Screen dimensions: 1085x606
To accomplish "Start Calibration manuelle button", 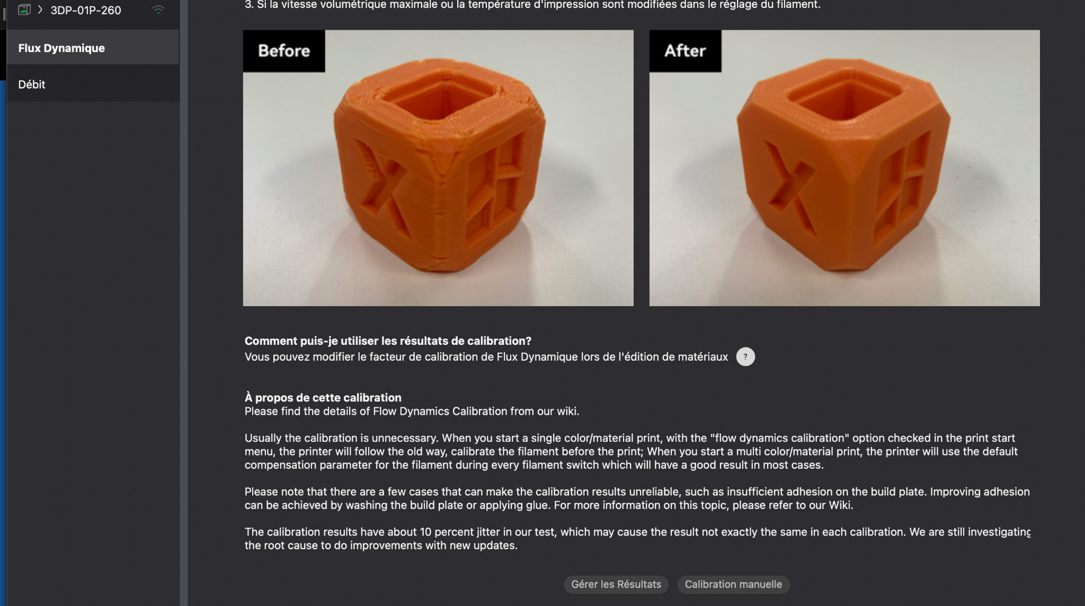I will click(x=733, y=584).
